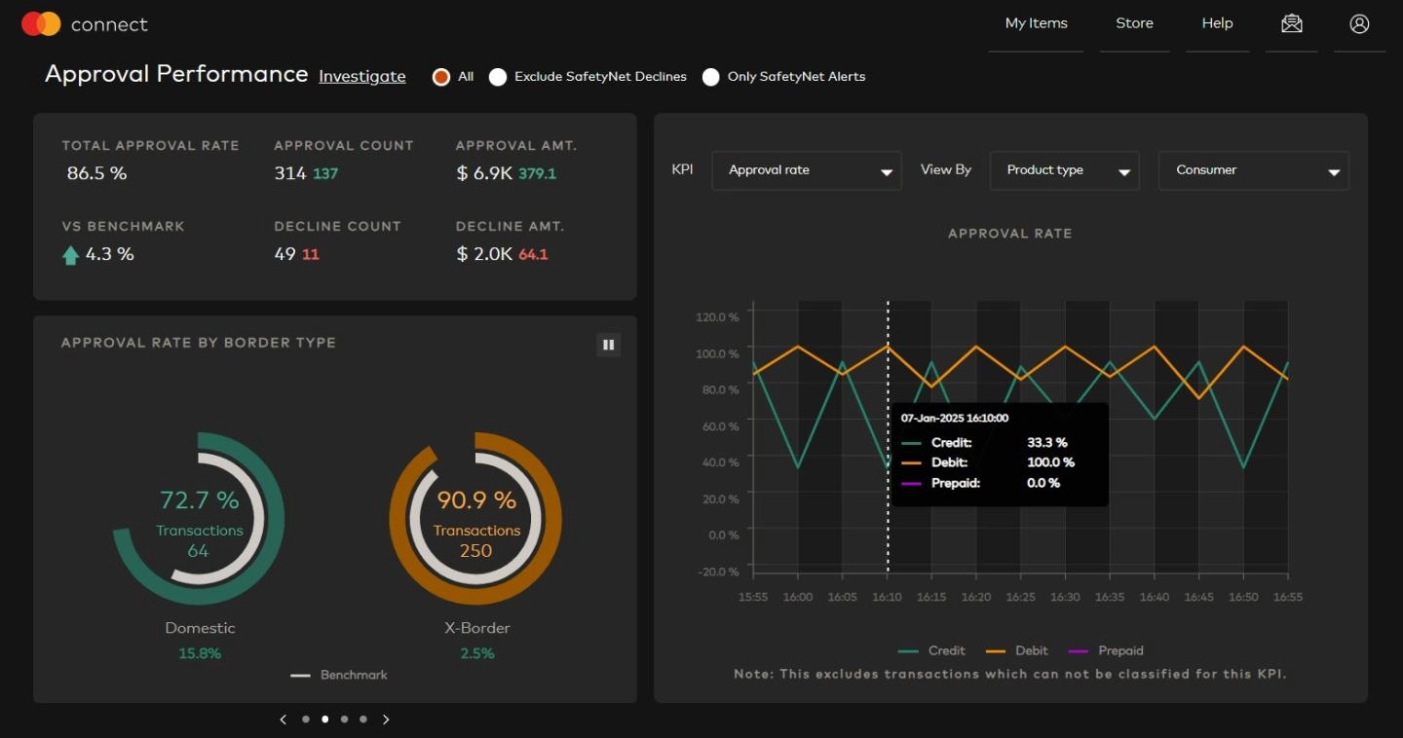This screenshot has width=1403, height=738.
Task: Select Only SafetyNet Alerts option
Action: (x=711, y=76)
